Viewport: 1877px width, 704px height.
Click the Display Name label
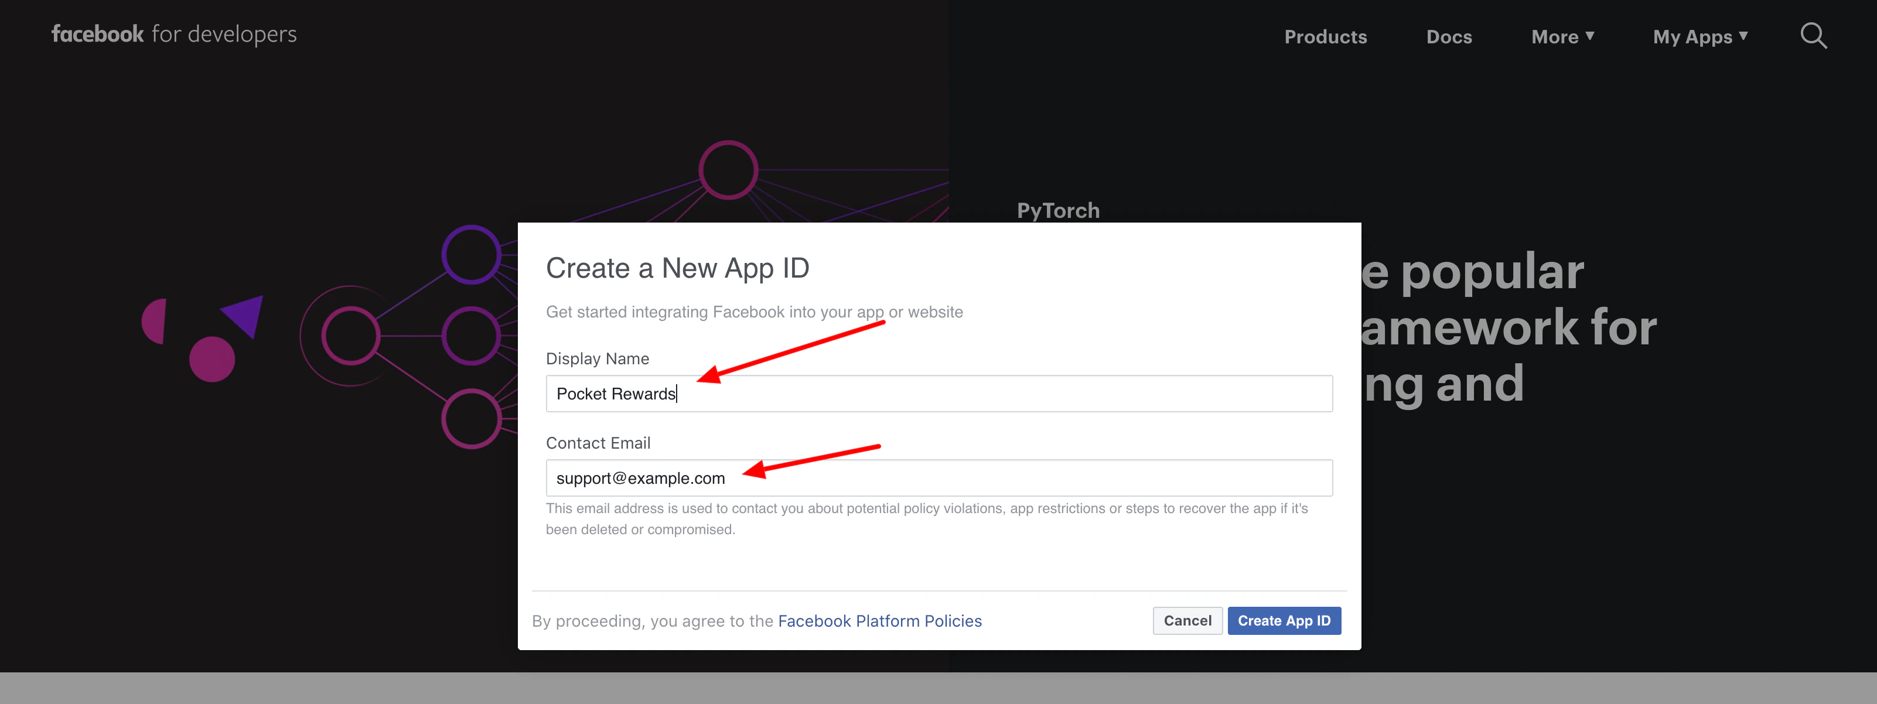point(597,358)
